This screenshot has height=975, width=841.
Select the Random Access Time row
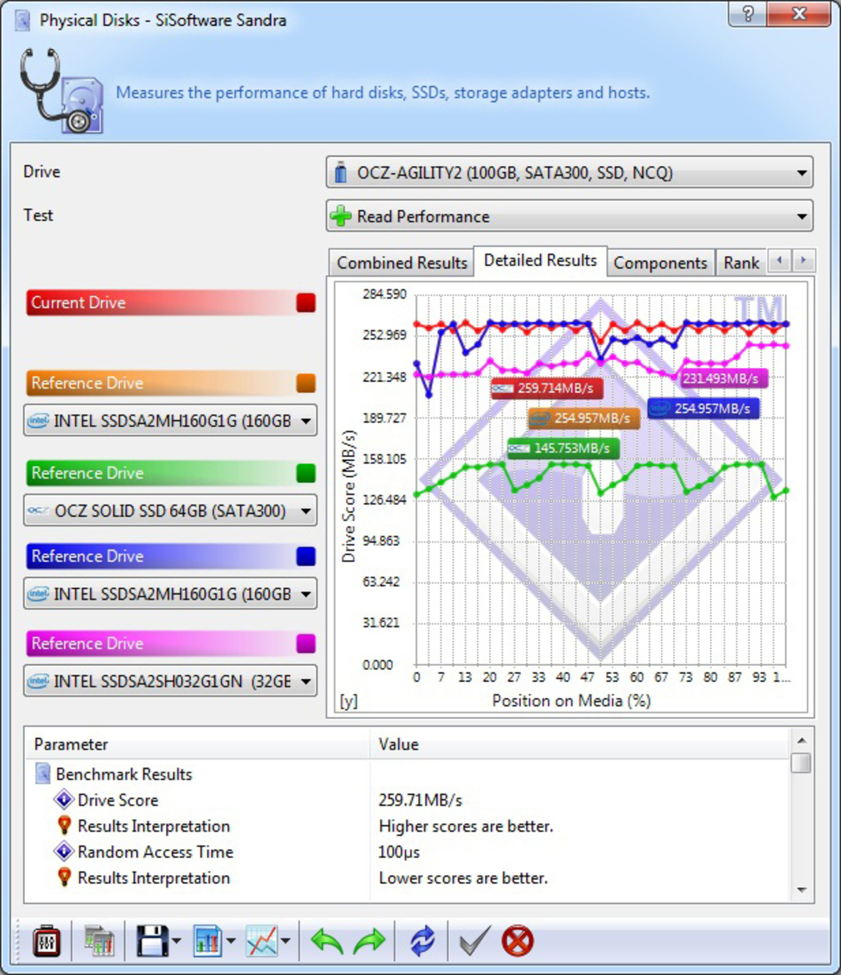407,852
